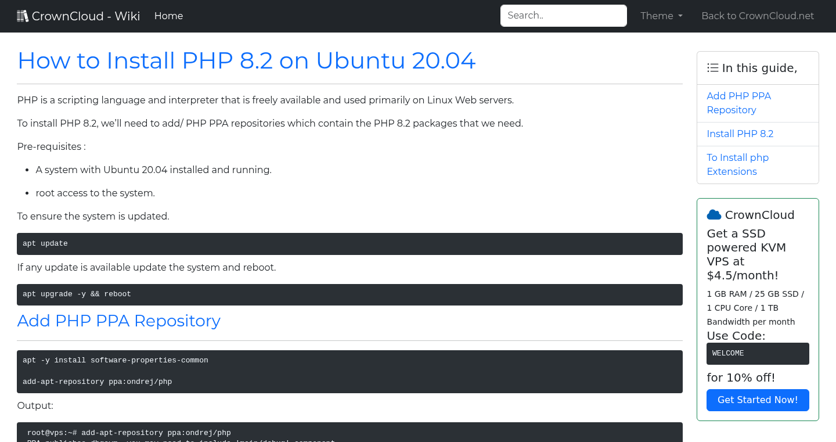Click the list icon beside 'In this guide'
Image resolution: width=836 pixels, height=442 pixels.
pos(712,67)
